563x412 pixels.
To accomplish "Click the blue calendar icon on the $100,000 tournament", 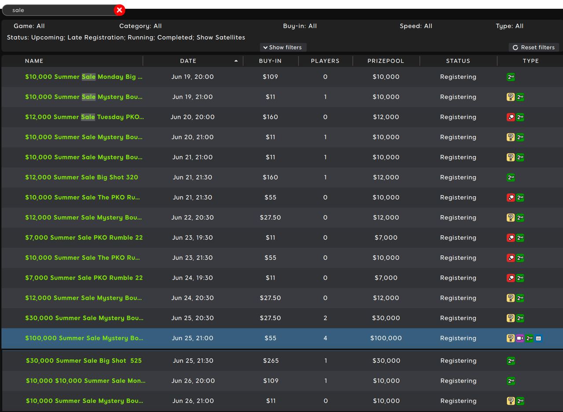I will tap(538, 338).
